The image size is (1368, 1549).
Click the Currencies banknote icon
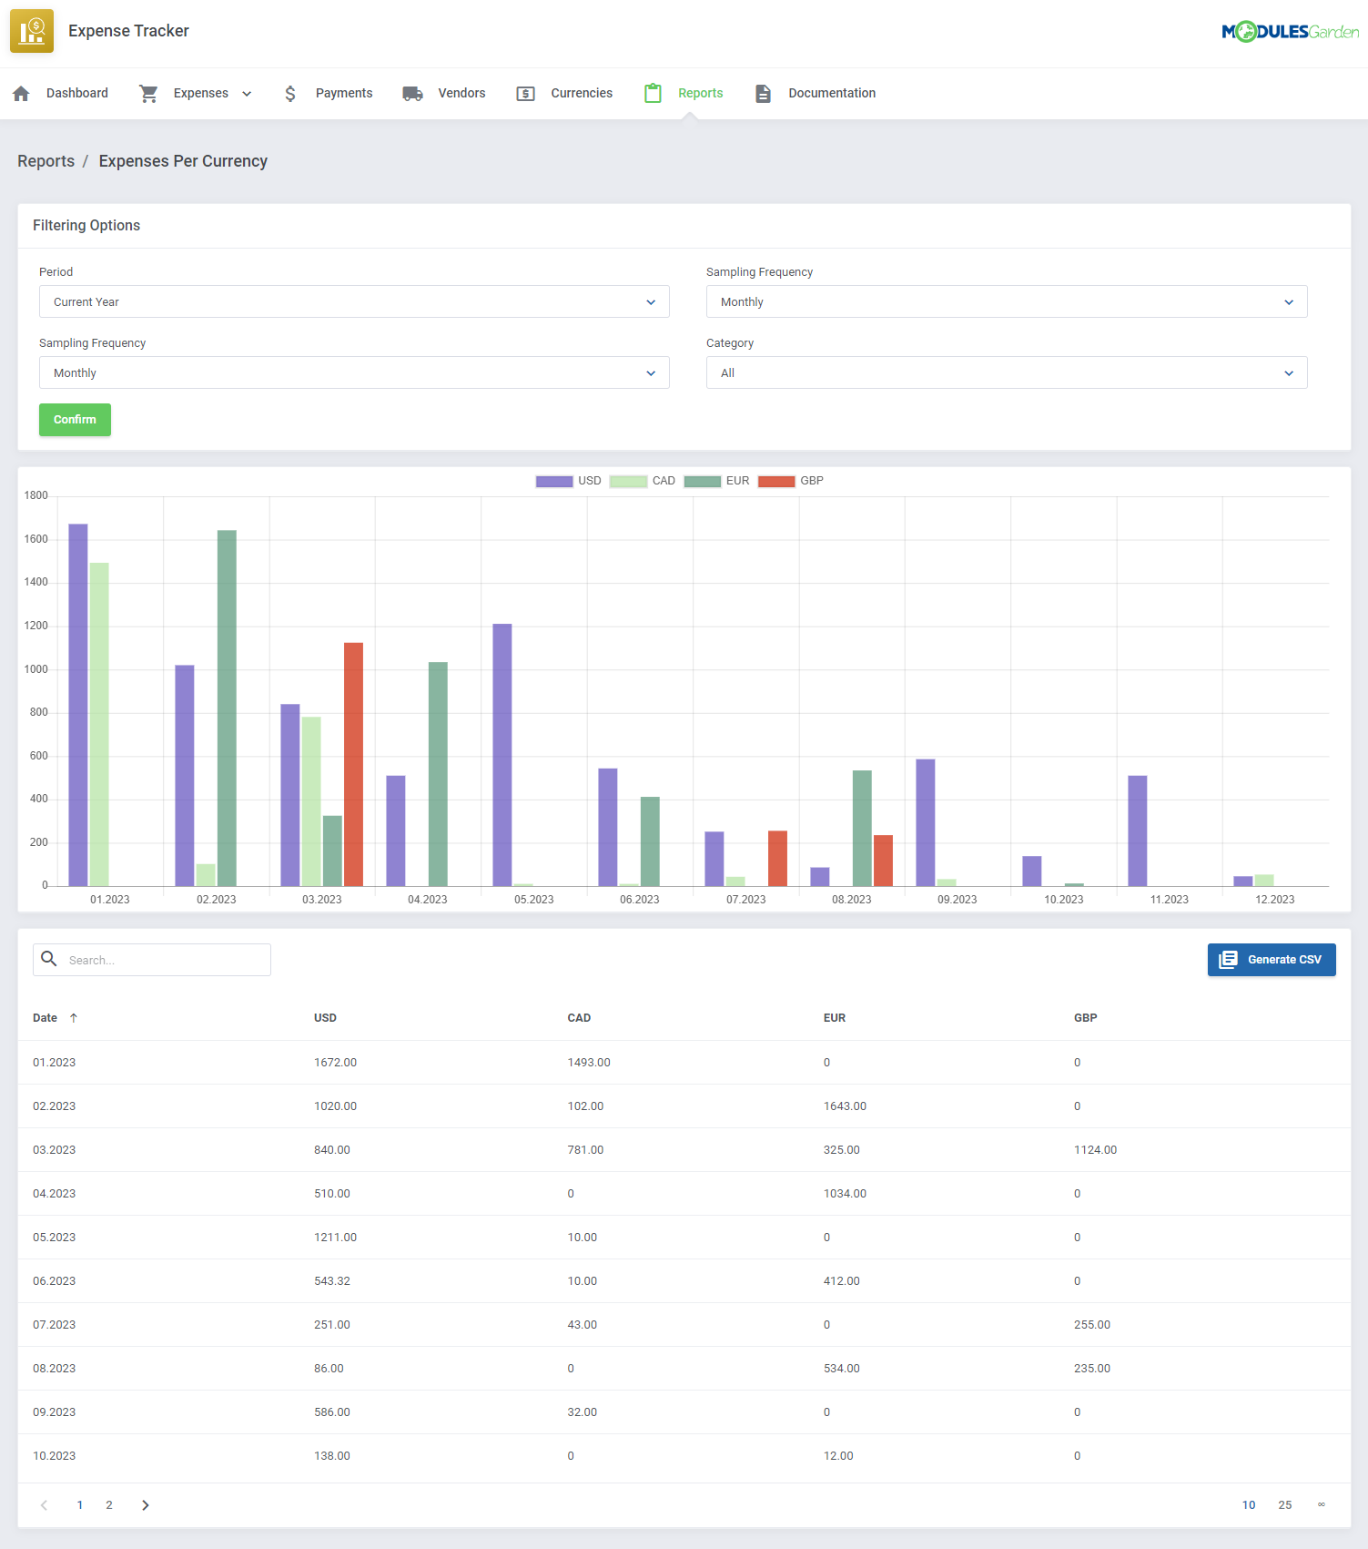(525, 94)
